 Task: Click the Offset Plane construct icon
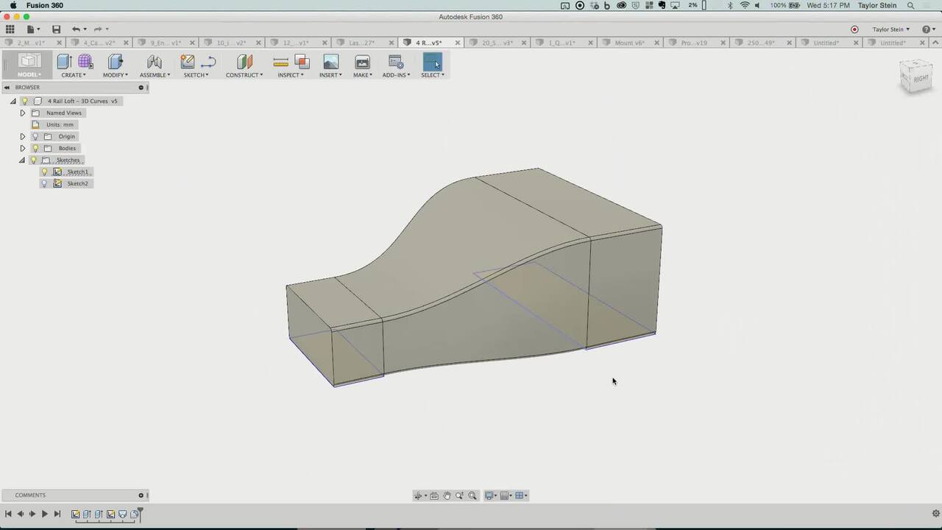click(244, 62)
